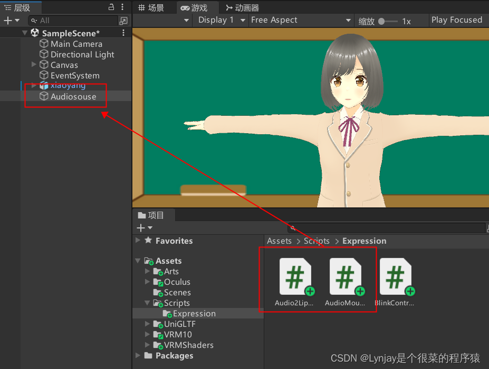The image size is (489, 369).
Task: Open the Display 1 dropdown
Action: pyautogui.click(x=220, y=20)
